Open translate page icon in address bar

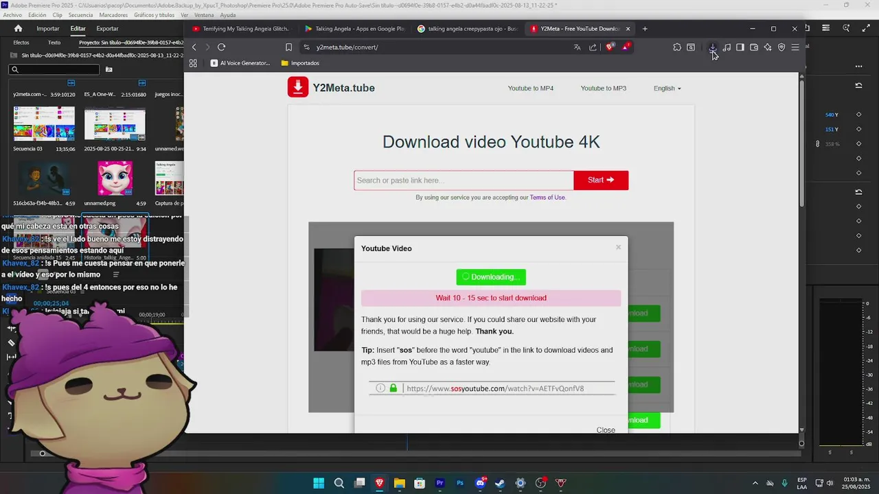577,47
